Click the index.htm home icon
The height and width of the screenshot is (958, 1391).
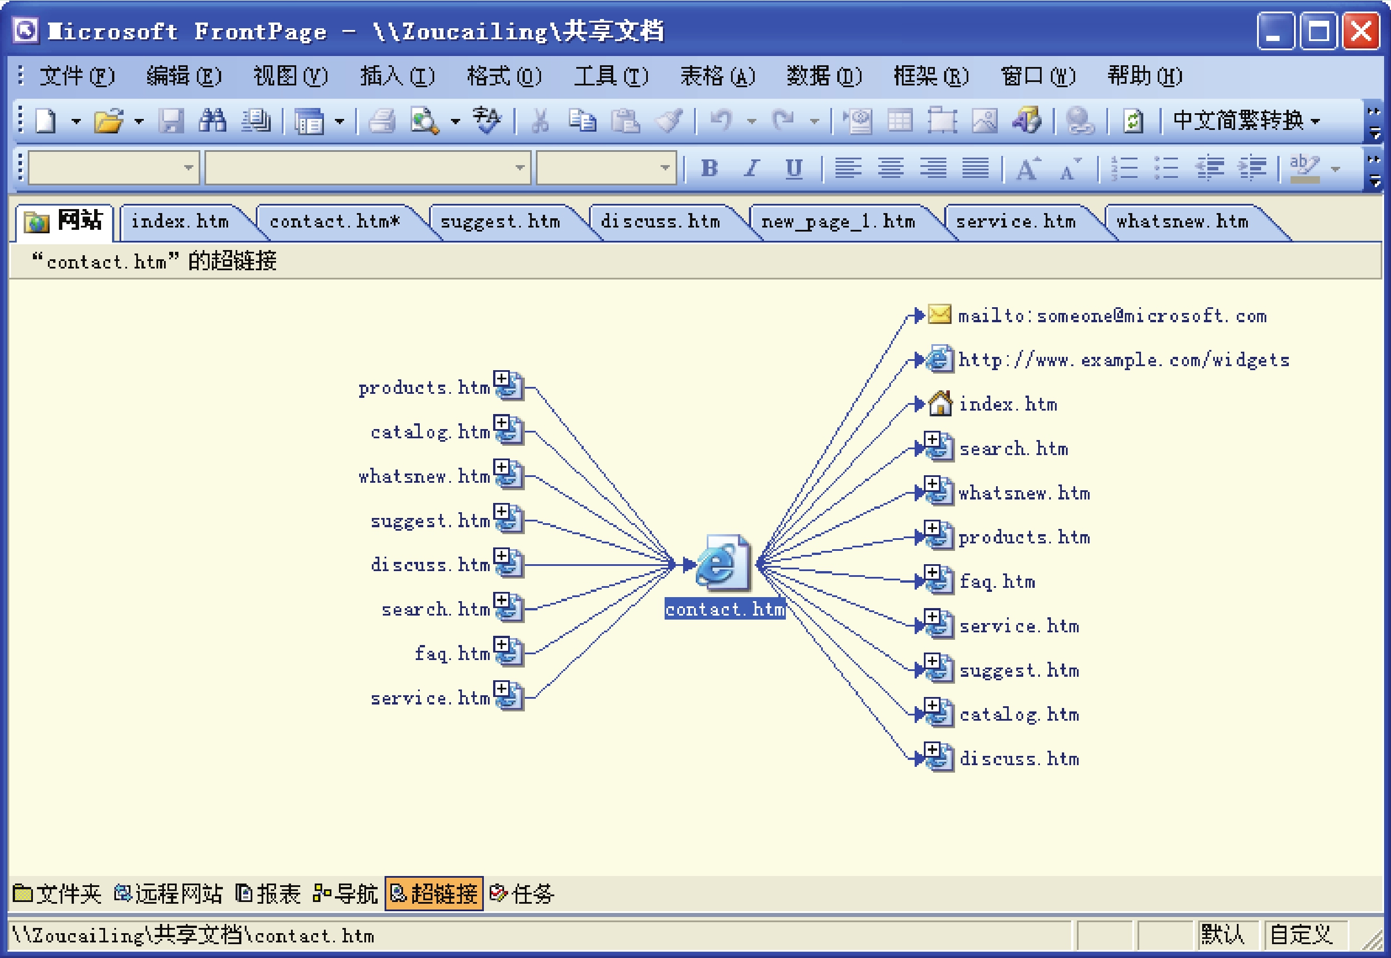pyautogui.click(x=941, y=402)
